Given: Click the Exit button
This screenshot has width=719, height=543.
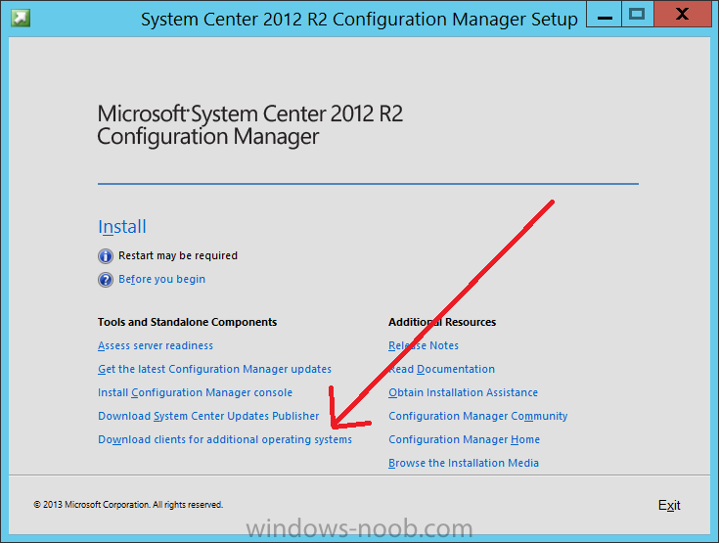Looking at the screenshot, I should pos(669,505).
